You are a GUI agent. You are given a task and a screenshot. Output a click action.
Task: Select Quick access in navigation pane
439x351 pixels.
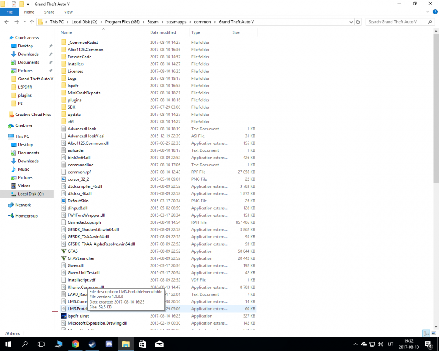(x=27, y=37)
